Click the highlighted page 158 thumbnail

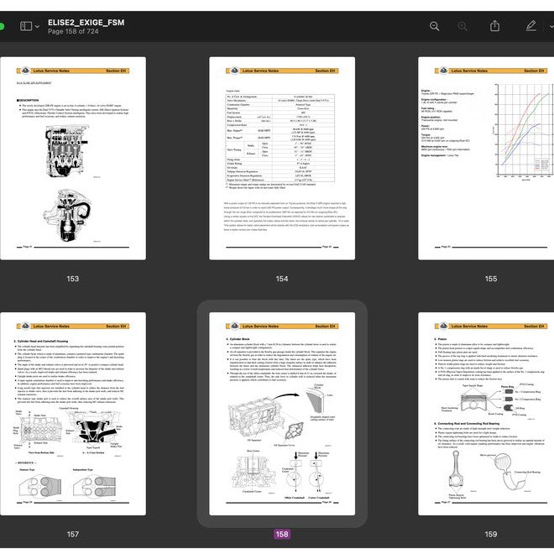point(282,414)
